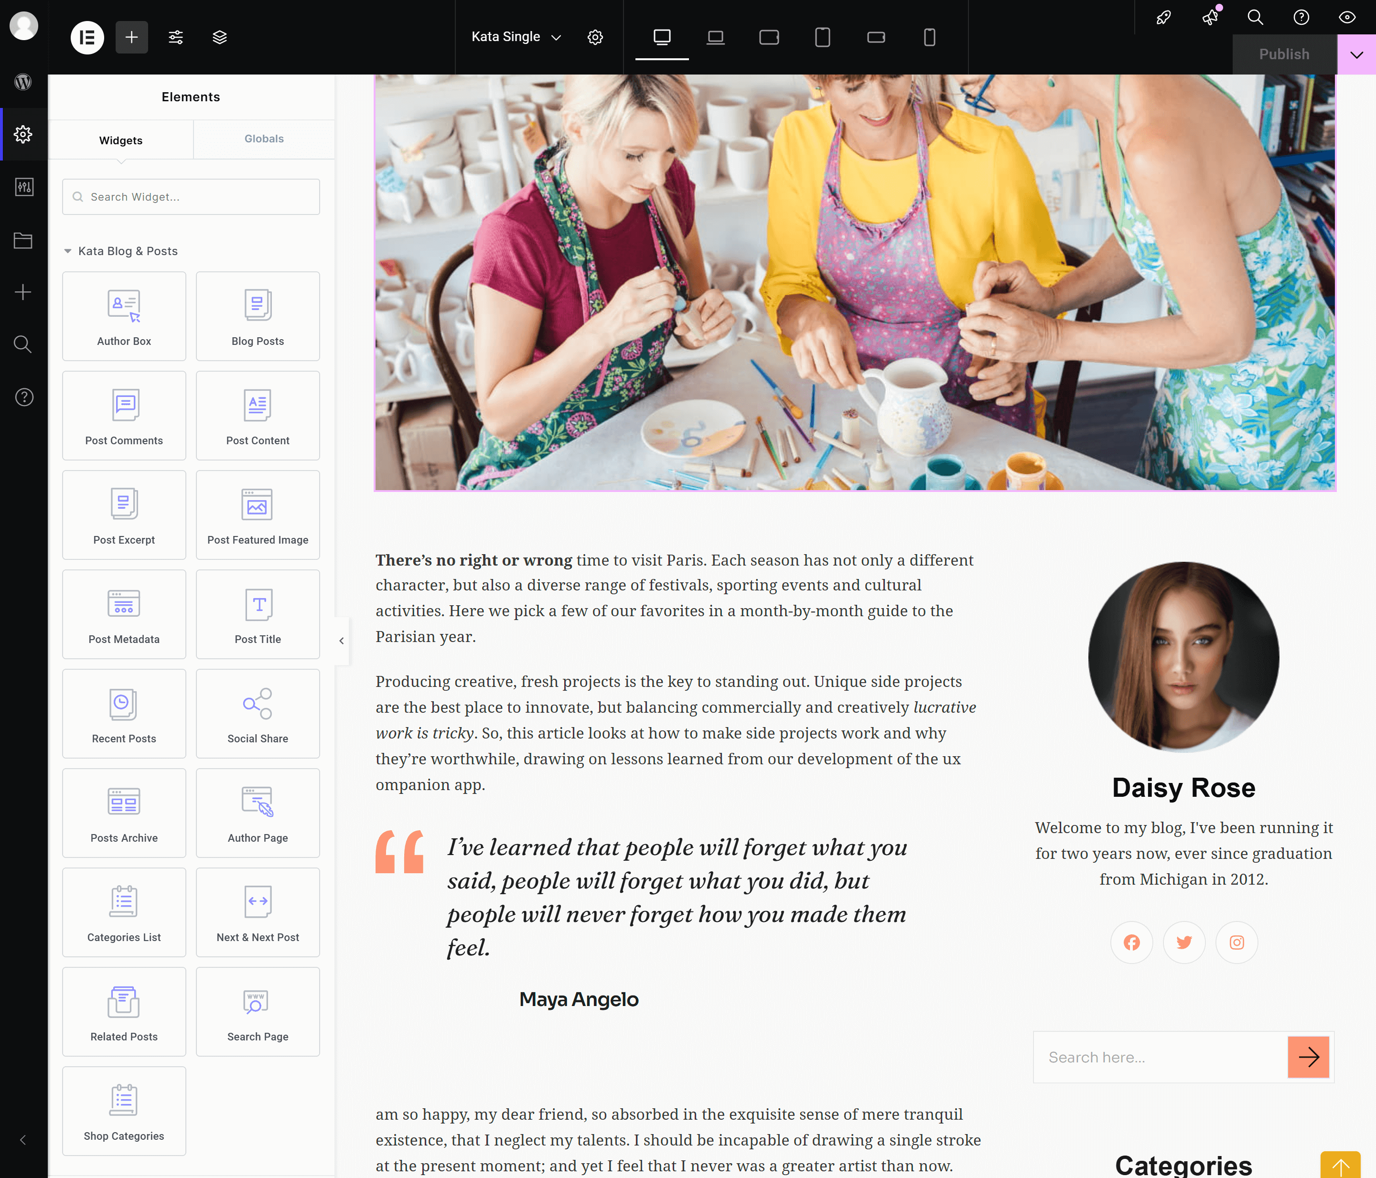This screenshot has width=1376, height=1178.
Task: Switch to the Globals tab
Action: click(x=264, y=139)
